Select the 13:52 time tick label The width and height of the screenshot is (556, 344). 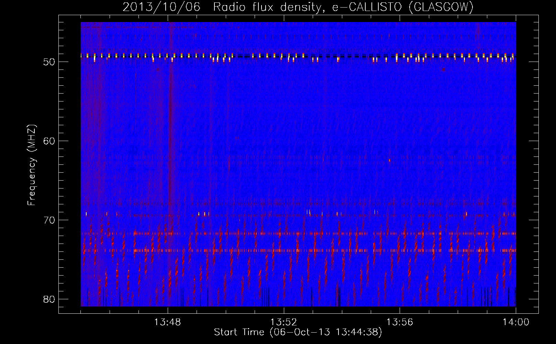(x=283, y=322)
